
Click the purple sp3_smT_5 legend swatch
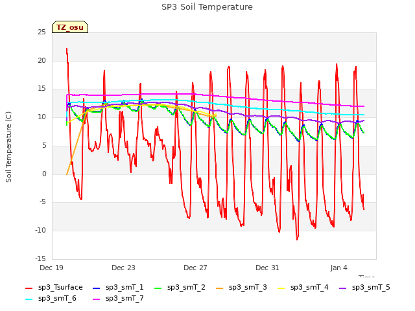click(x=343, y=288)
